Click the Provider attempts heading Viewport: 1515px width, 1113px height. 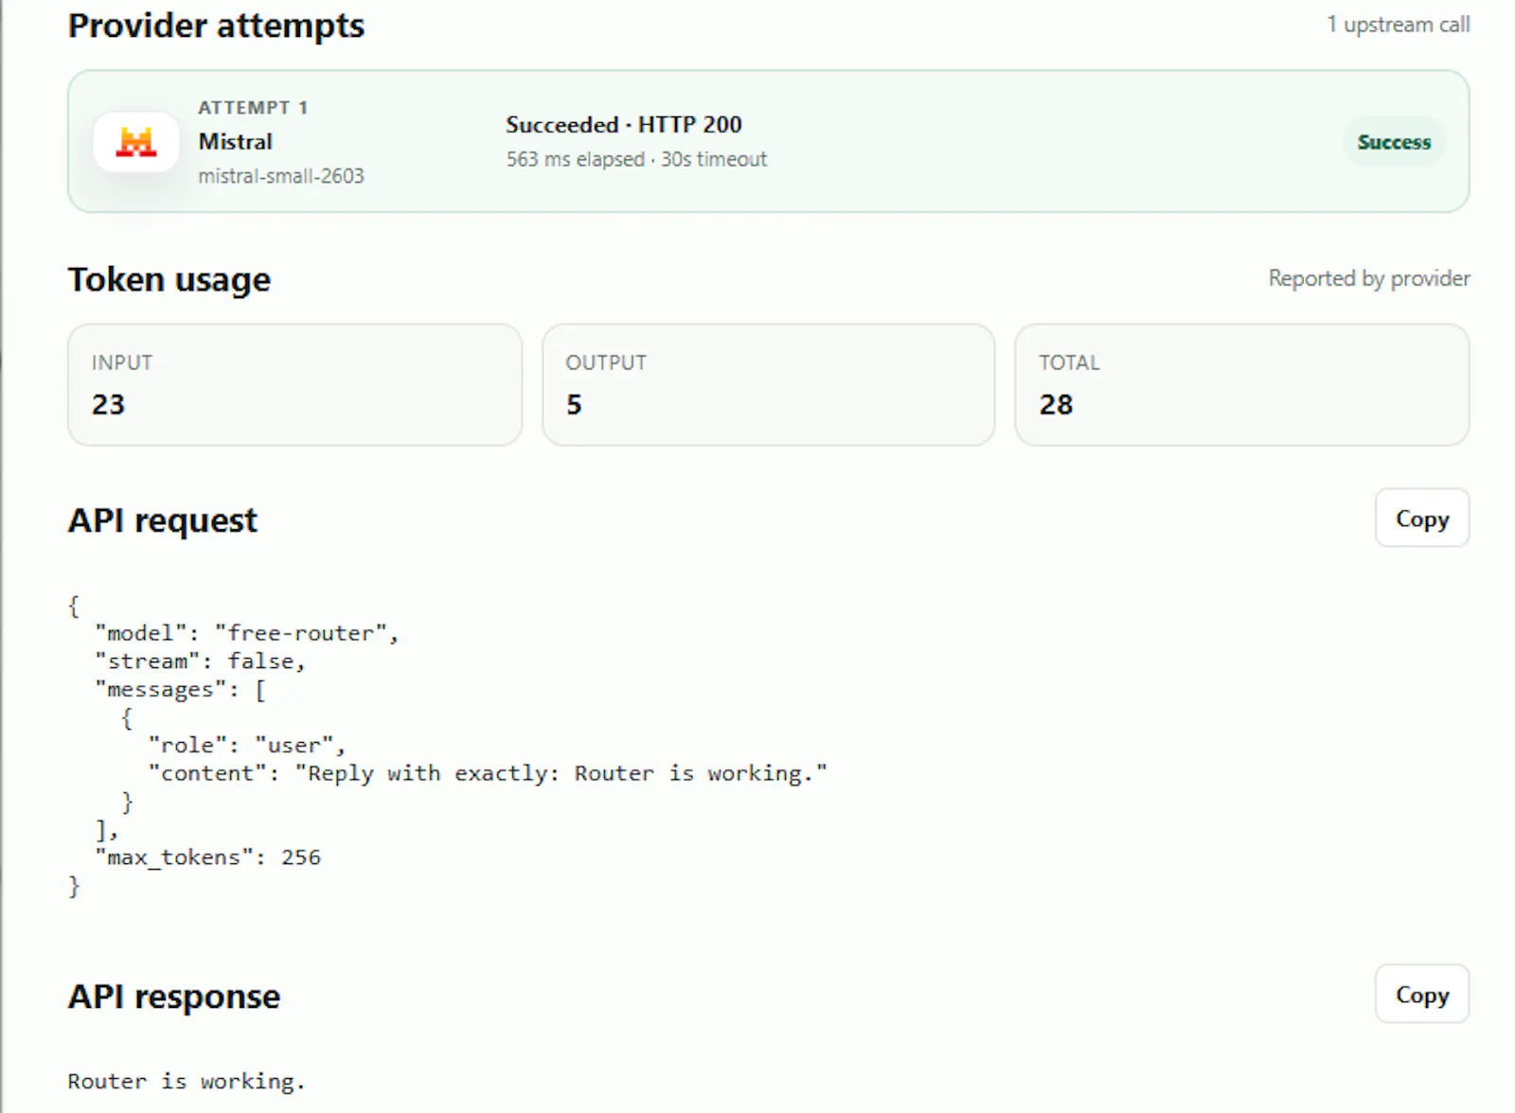(x=216, y=26)
